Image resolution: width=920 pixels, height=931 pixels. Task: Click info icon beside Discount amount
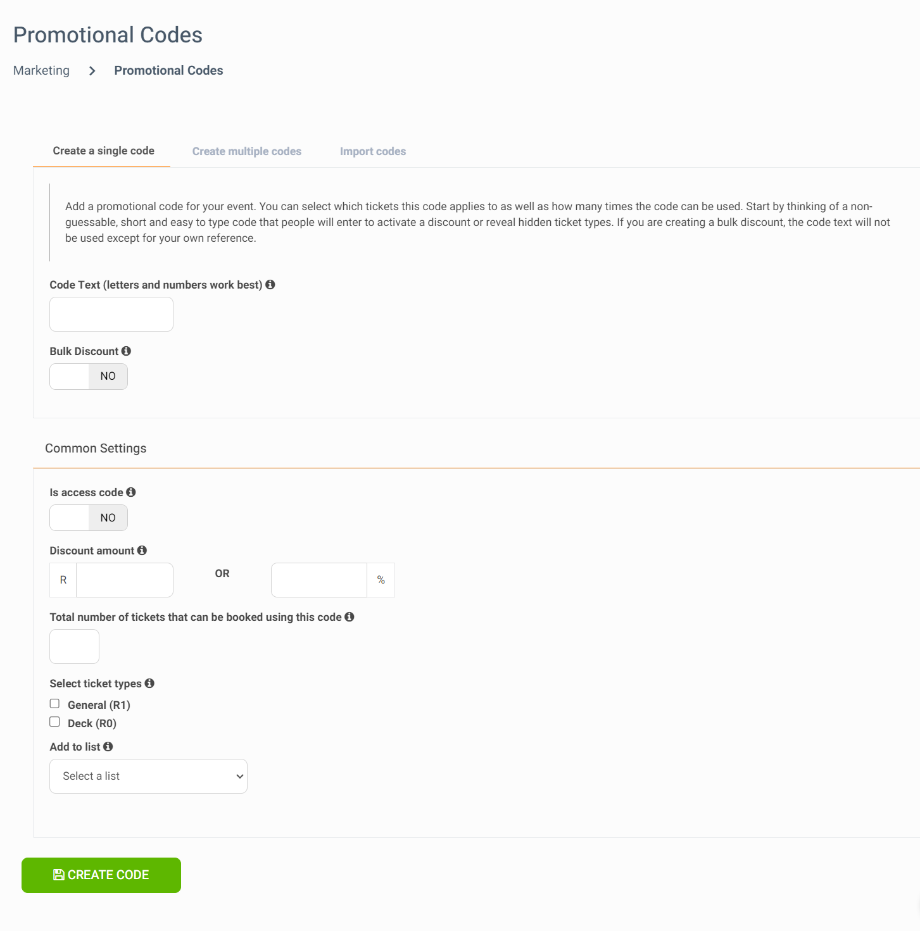142,551
